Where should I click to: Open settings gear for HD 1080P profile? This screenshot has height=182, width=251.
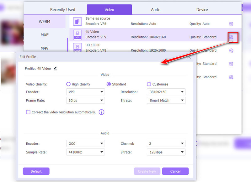[x=231, y=50]
